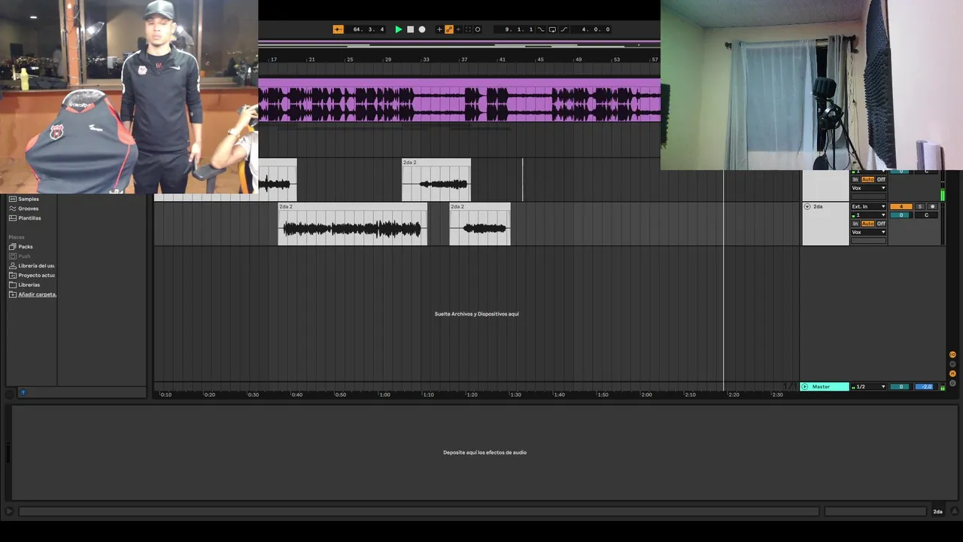Click the bar 33 marker on the ruler
The image size is (963, 542).
[426, 59]
